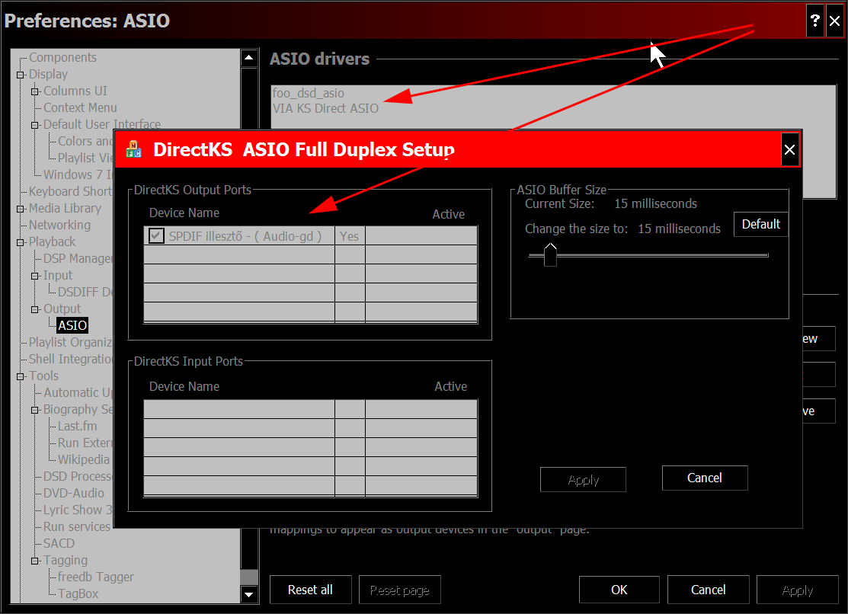Open DSP Manager under Playback
The image size is (848, 614).
pyautogui.click(x=78, y=258)
